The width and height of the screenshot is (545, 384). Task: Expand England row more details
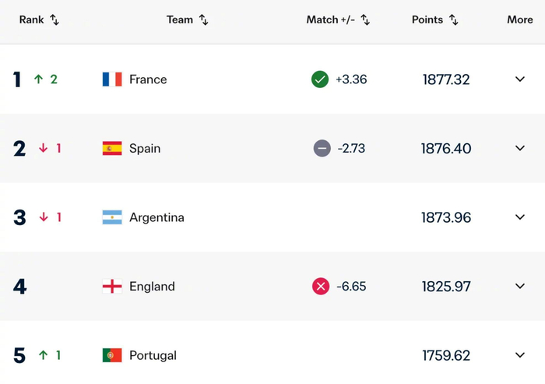click(x=520, y=287)
